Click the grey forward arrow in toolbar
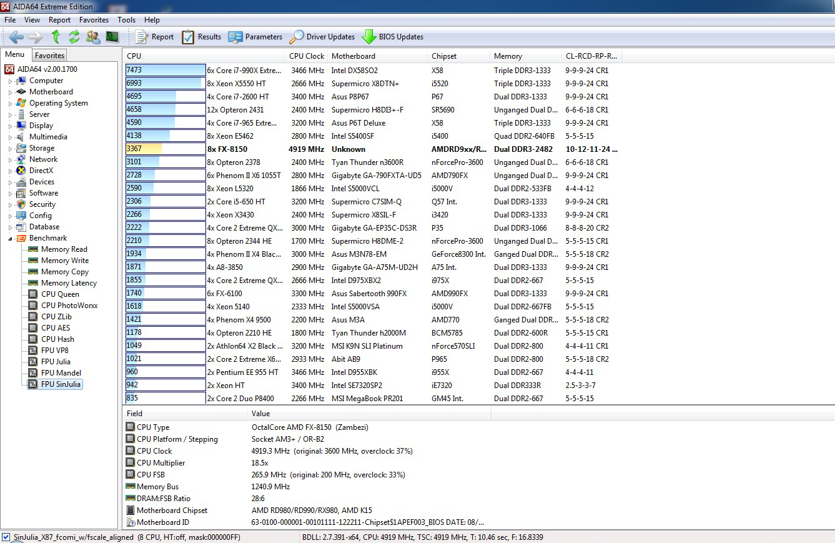Image resolution: width=835 pixels, height=543 pixels. click(x=35, y=37)
